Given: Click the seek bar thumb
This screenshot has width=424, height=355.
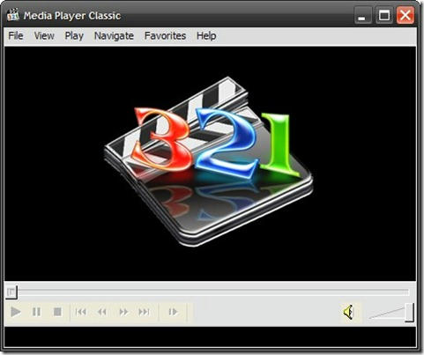Looking at the screenshot, I should pos(11,292).
